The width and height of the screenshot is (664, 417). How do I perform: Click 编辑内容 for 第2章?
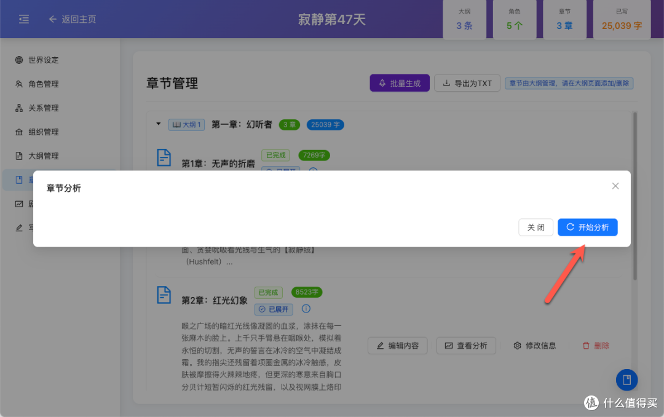tap(397, 346)
